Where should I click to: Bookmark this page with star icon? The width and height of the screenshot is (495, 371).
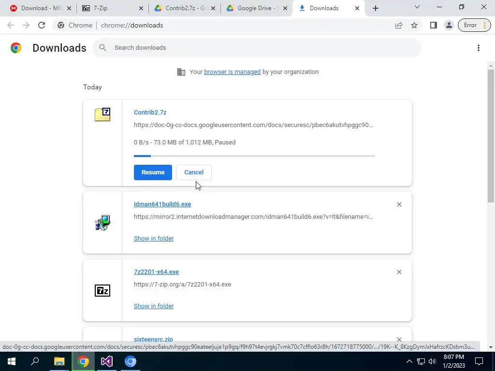(414, 25)
